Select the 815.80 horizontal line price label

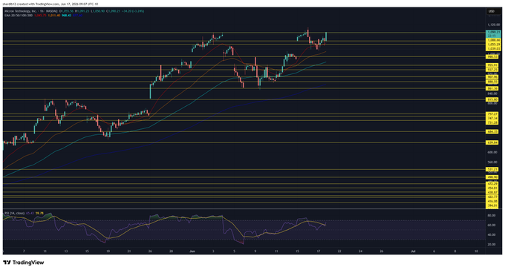(x=492, y=99)
